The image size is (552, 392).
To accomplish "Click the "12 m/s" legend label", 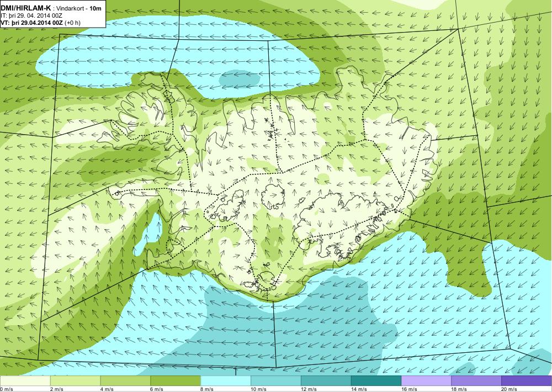I will [310, 389].
